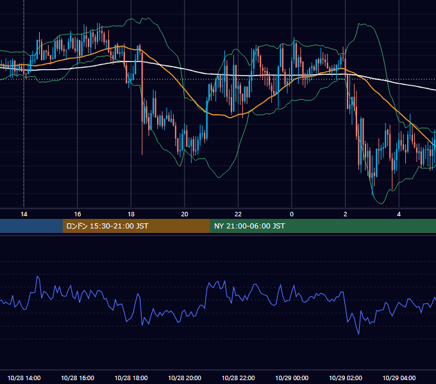Click the 4 hour axis label
Viewport: 436px width, 384px height.
pyautogui.click(x=399, y=214)
